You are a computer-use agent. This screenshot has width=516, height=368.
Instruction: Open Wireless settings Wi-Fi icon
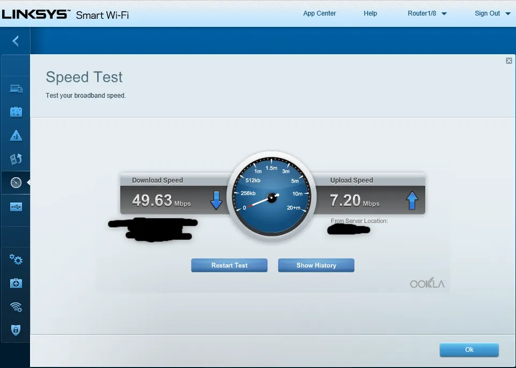[16, 307]
